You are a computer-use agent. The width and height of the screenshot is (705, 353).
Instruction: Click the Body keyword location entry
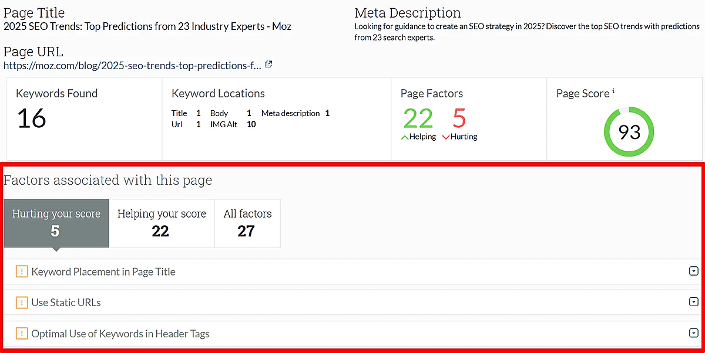click(231, 113)
